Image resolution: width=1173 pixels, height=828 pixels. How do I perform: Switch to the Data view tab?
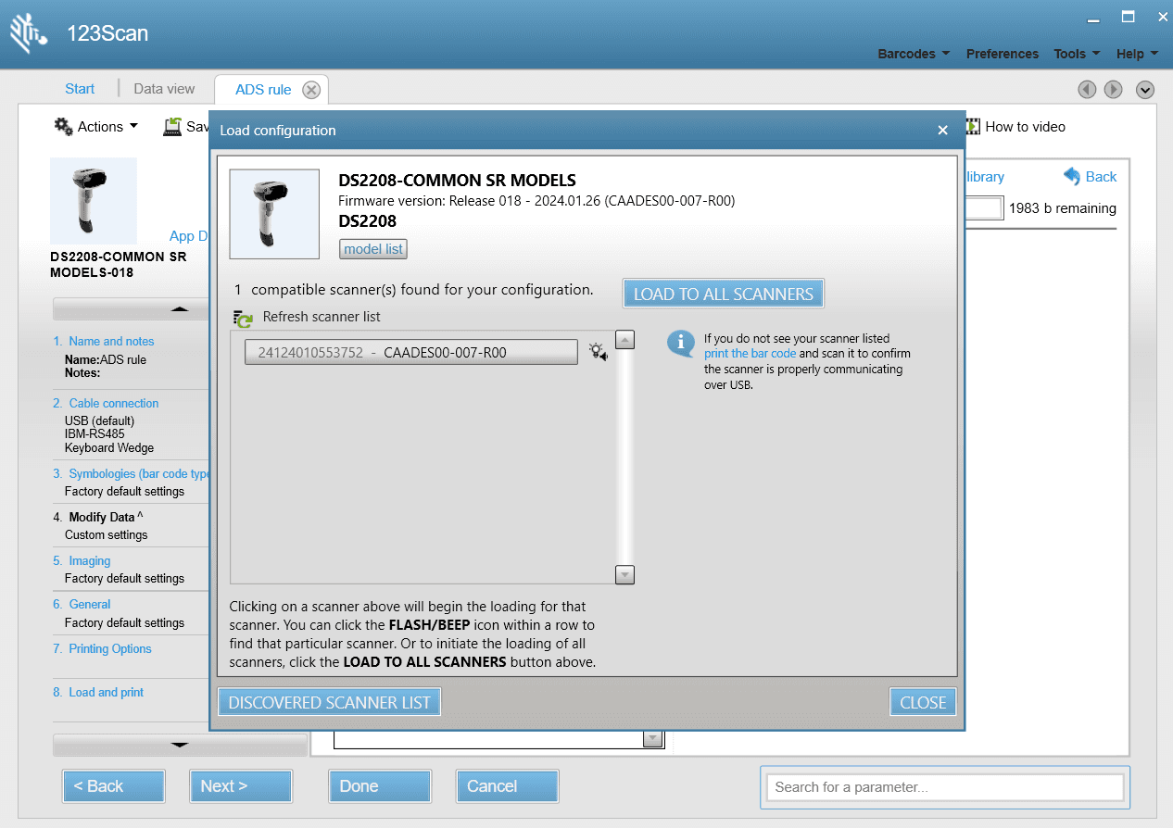[x=164, y=89]
